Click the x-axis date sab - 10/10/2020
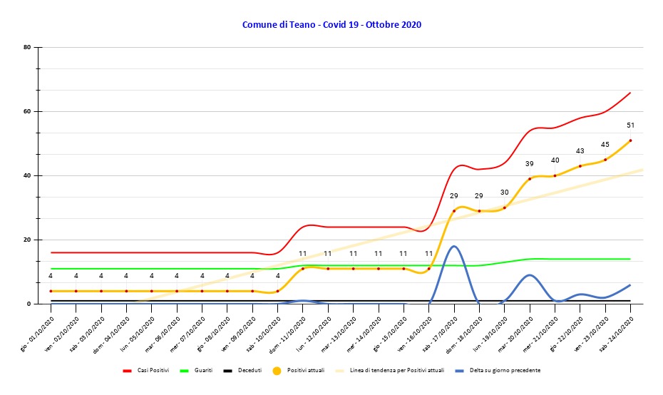The width and height of the screenshot is (663, 395). click(264, 334)
